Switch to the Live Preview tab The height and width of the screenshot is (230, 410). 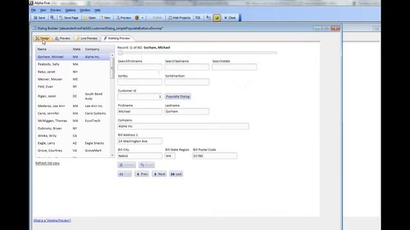(x=87, y=38)
